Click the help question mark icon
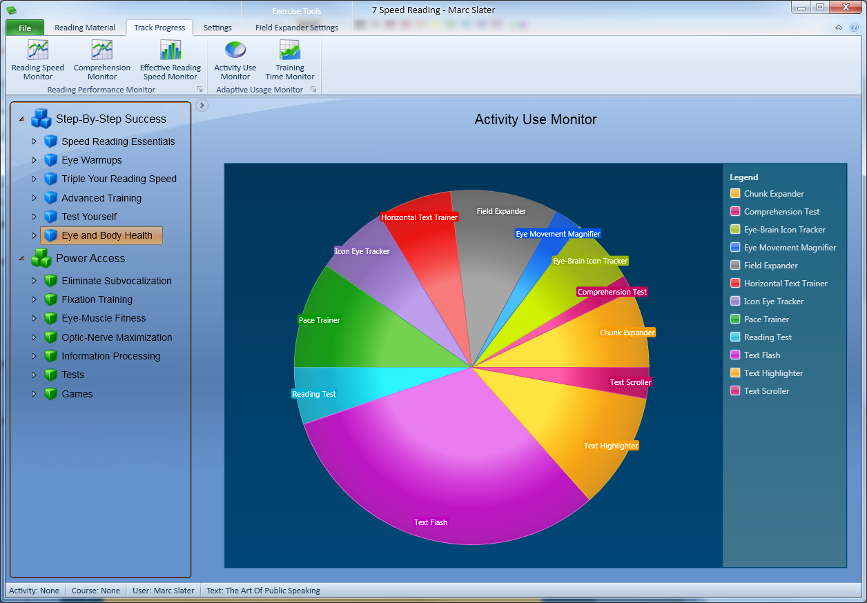 (x=854, y=28)
